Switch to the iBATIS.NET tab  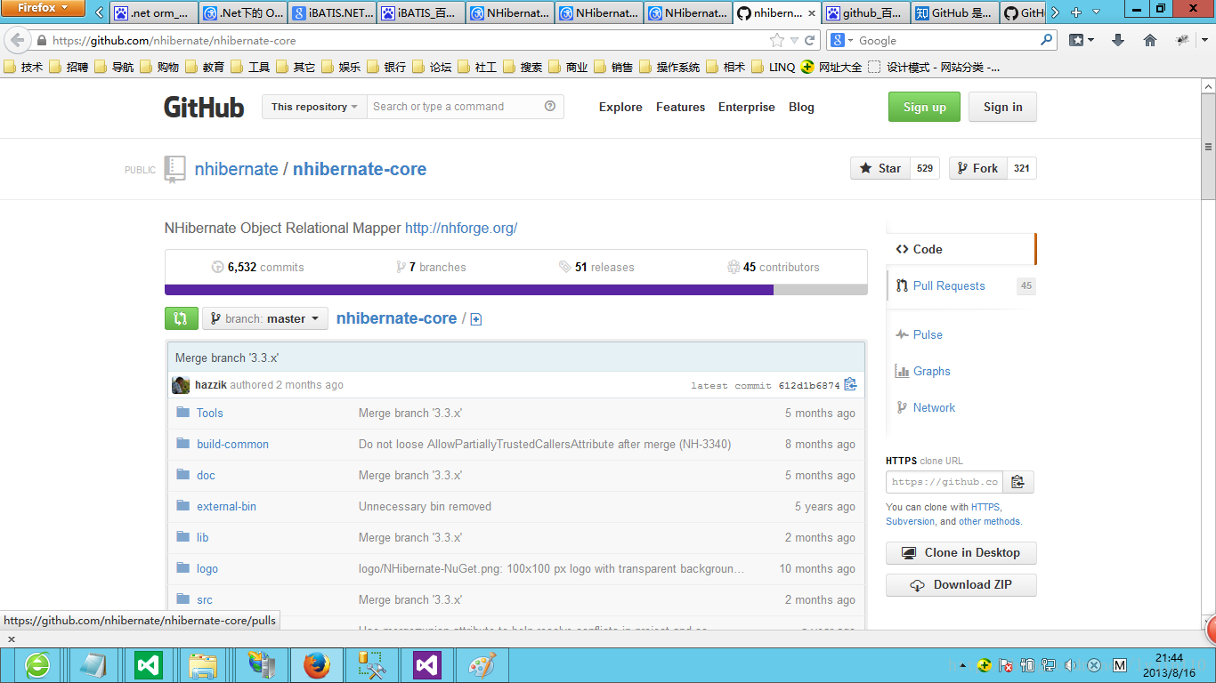click(332, 13)
